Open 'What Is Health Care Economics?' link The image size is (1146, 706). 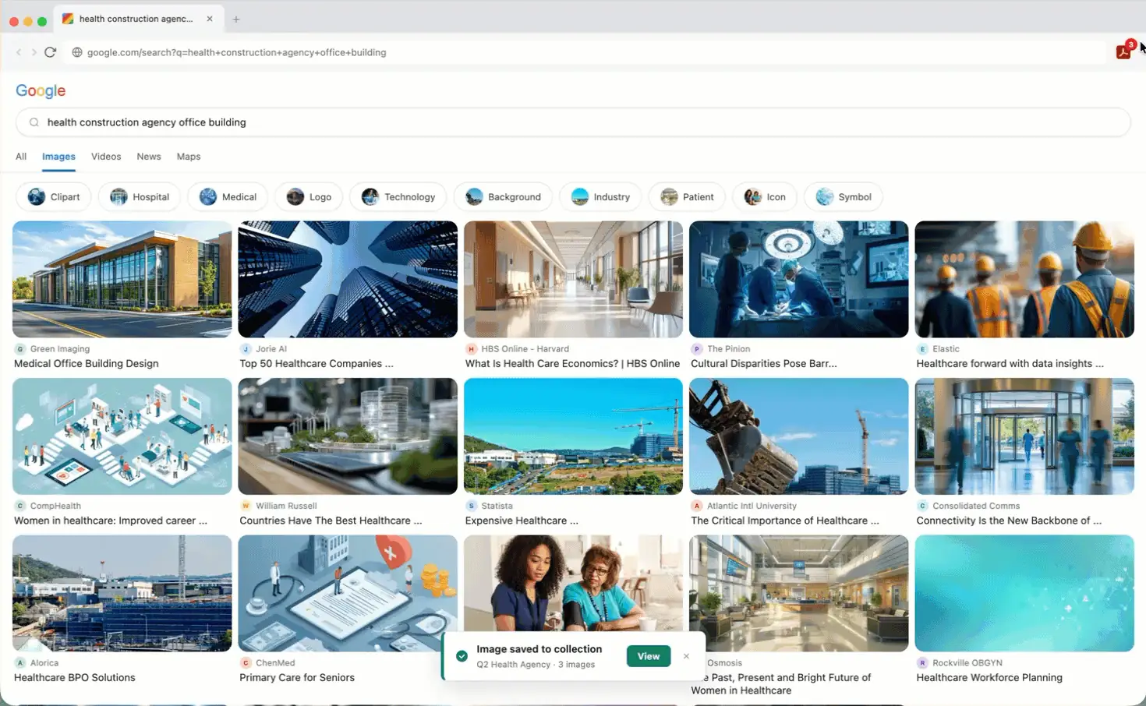tap(572, 364)
